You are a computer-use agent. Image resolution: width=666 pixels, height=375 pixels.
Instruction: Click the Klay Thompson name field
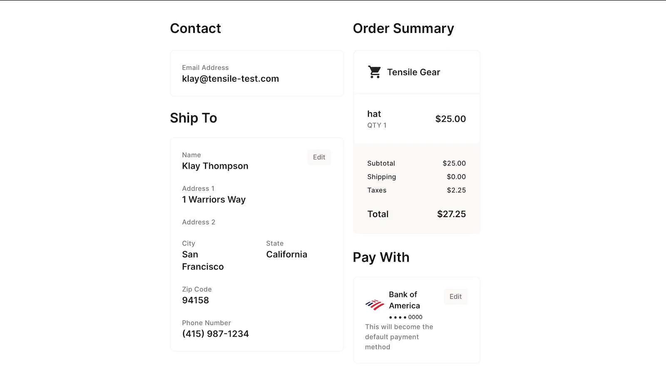click(x=215, y=166)
